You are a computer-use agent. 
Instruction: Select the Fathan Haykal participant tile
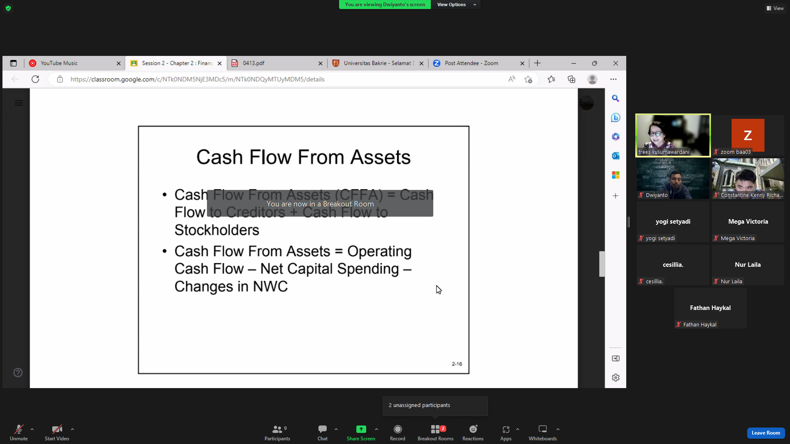pyautogui.click(x=711, y=308)
